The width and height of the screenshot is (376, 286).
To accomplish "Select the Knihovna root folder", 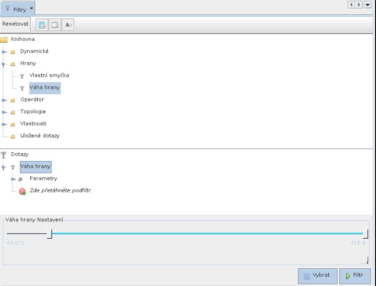I will point(23,39).
